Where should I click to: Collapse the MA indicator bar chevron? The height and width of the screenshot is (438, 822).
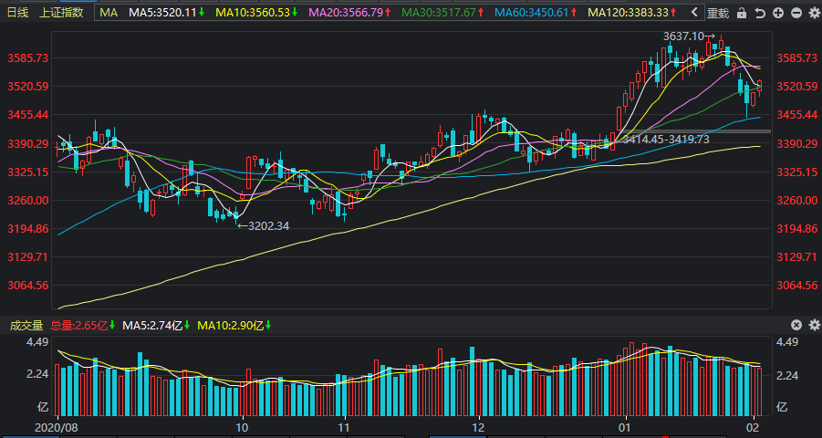694,12
